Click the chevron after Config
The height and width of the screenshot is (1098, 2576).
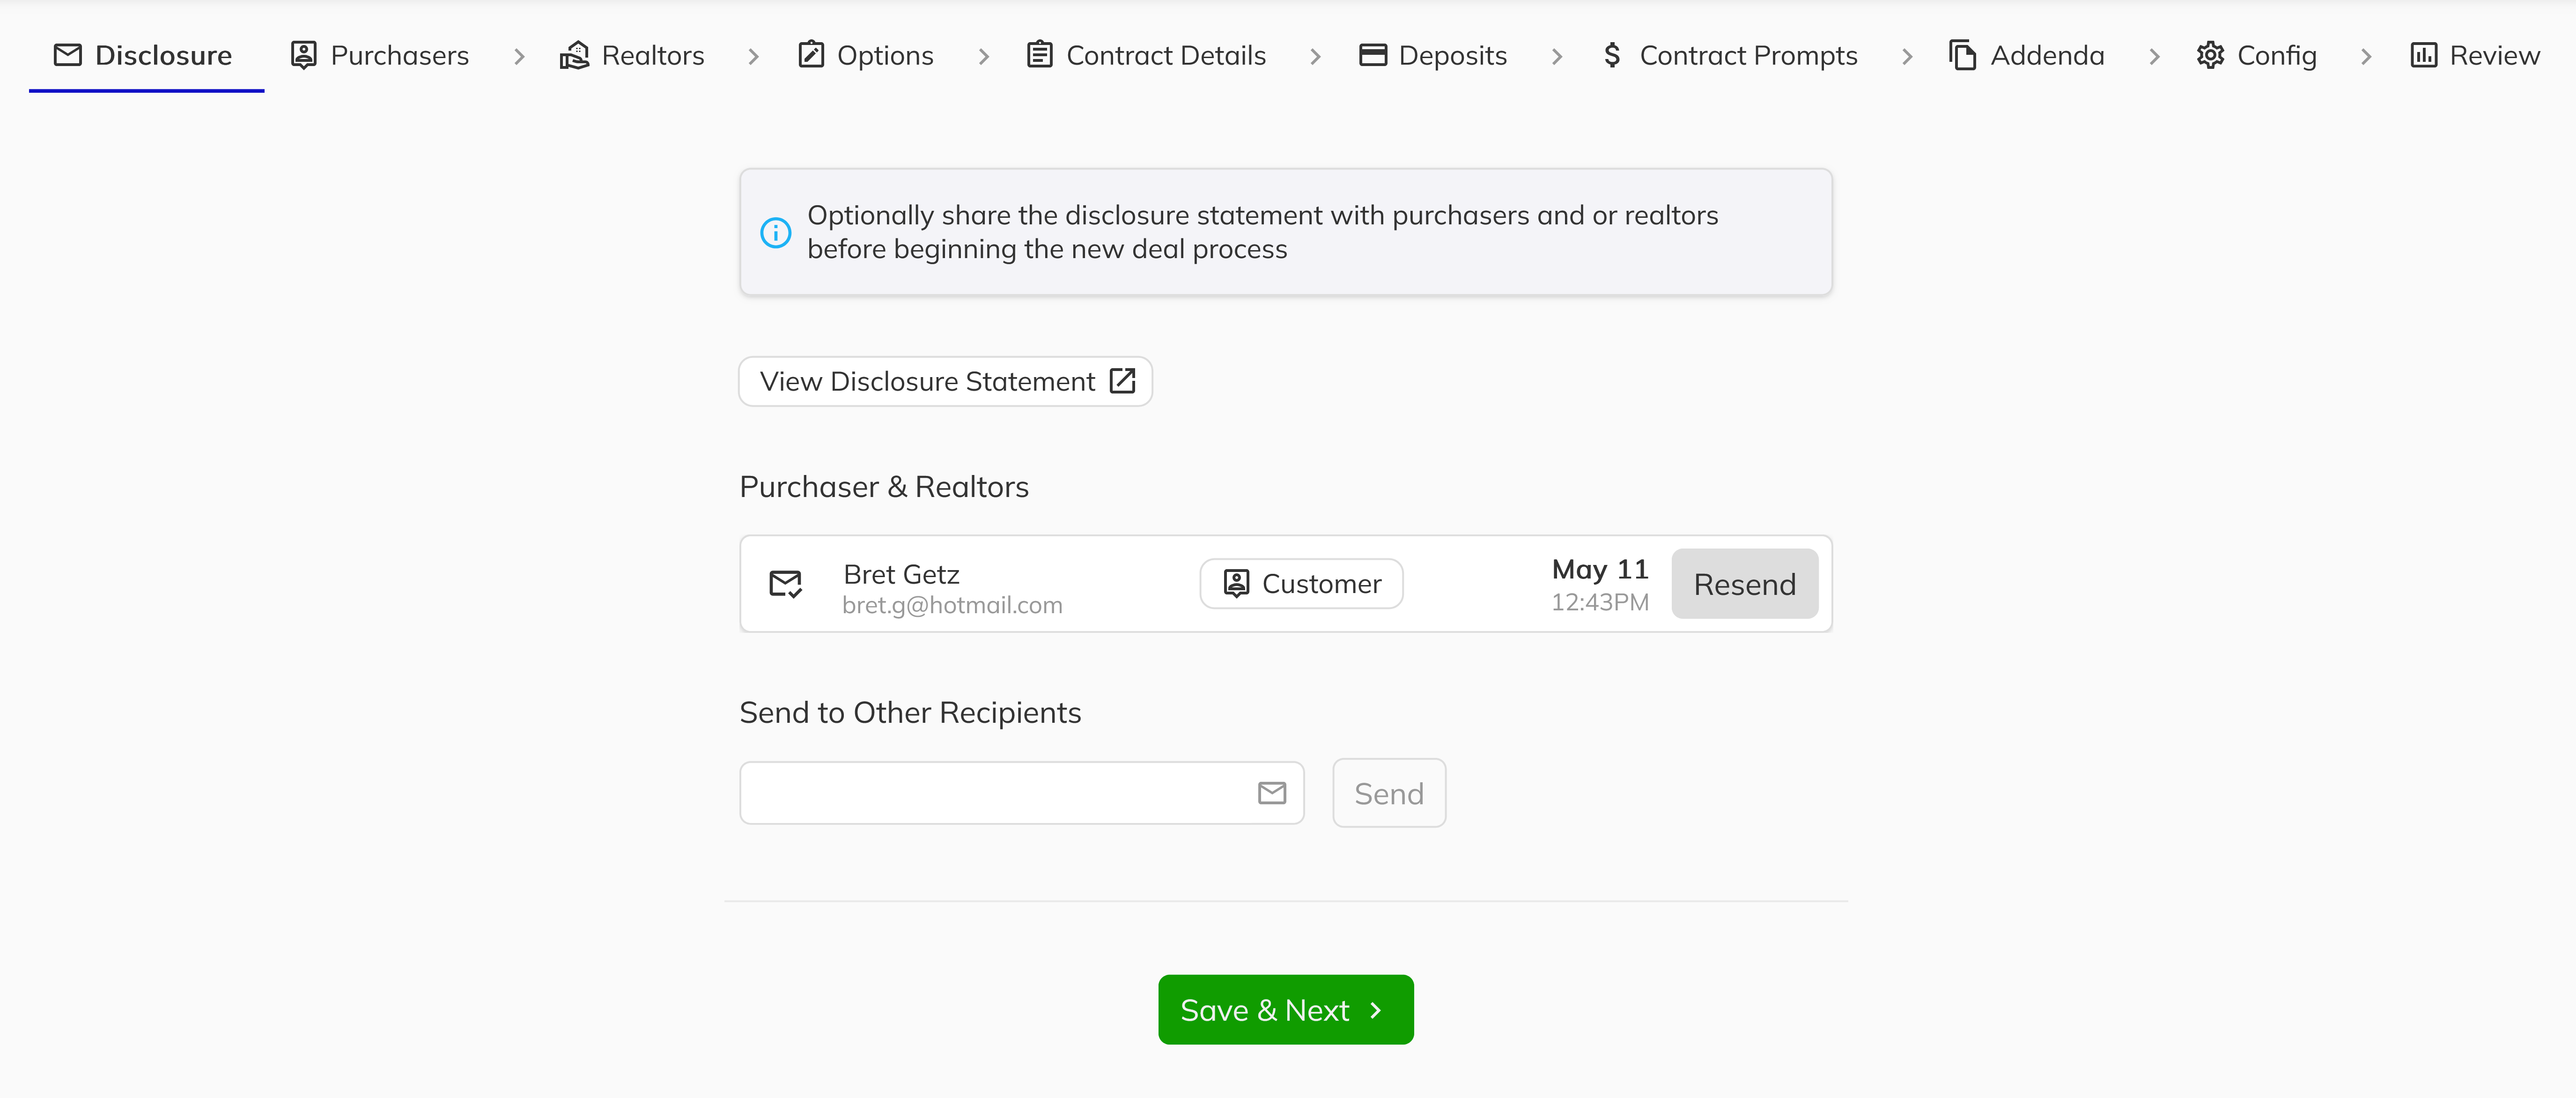click(x=2366, y=57)
